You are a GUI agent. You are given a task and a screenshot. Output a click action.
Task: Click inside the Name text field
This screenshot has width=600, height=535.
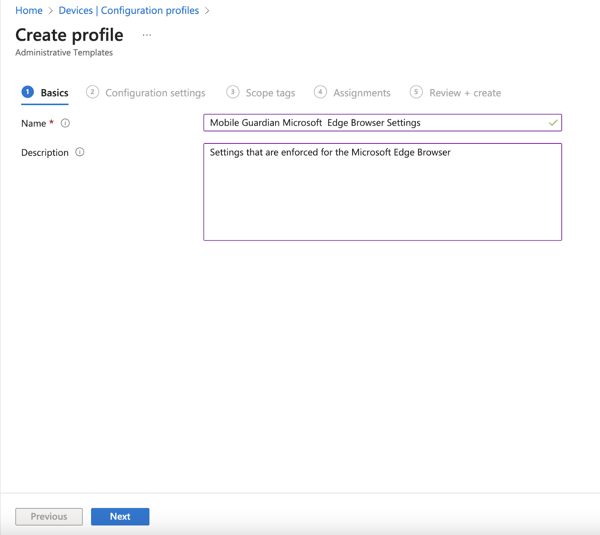[375, 122]
